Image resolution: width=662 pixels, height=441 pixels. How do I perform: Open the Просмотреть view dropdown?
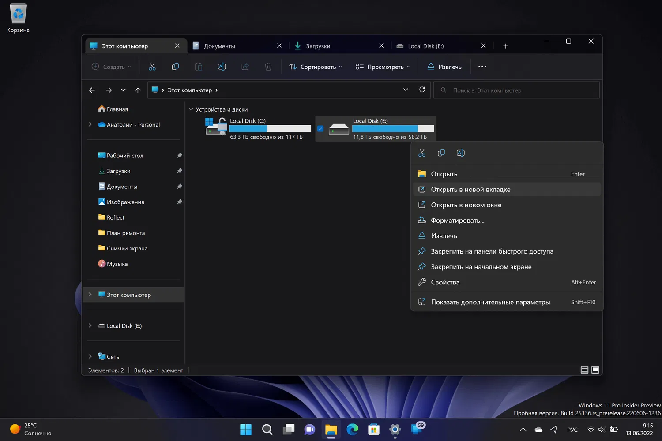[382, 67]
